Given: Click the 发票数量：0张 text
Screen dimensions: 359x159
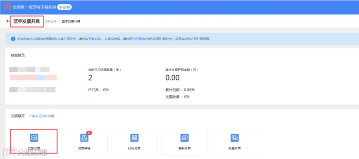Looking at the screenshot, I should point(178,97).
